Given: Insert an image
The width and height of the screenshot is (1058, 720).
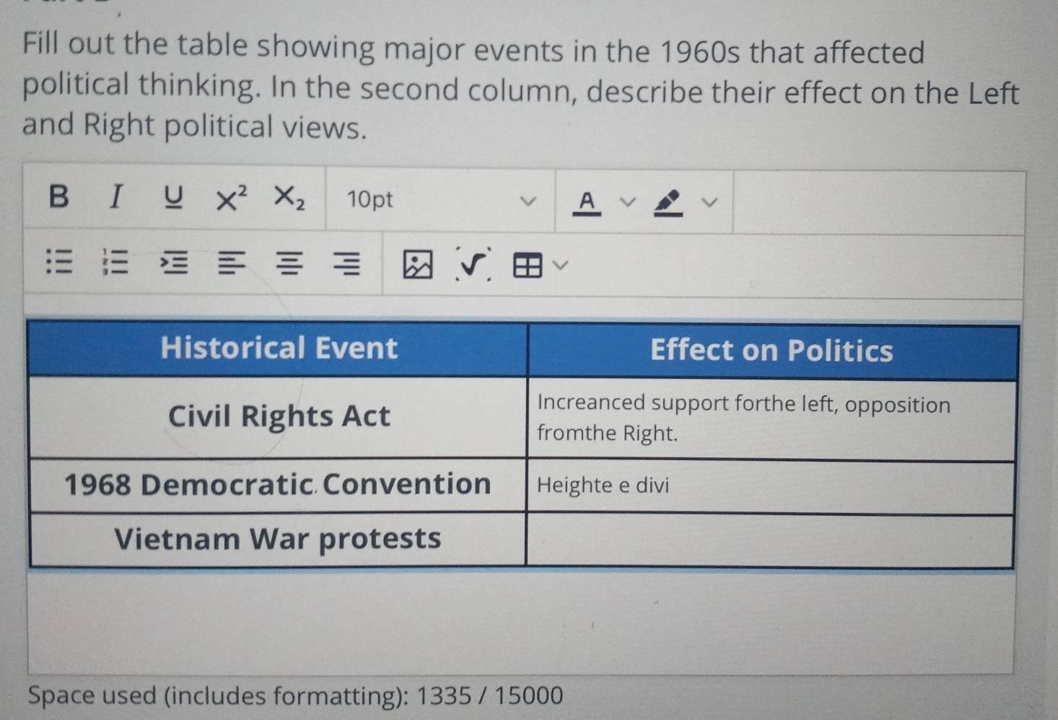Looking at the screenshot, I should coord(417,265).
